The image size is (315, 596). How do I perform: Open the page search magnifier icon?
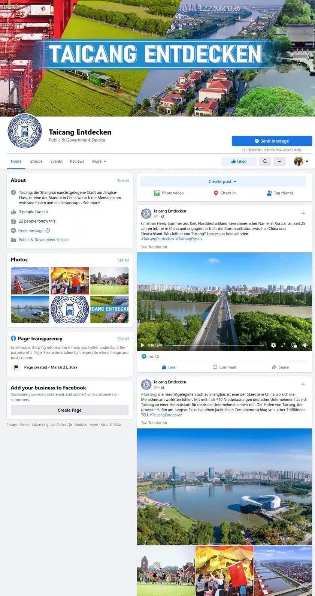coord(265,161)
